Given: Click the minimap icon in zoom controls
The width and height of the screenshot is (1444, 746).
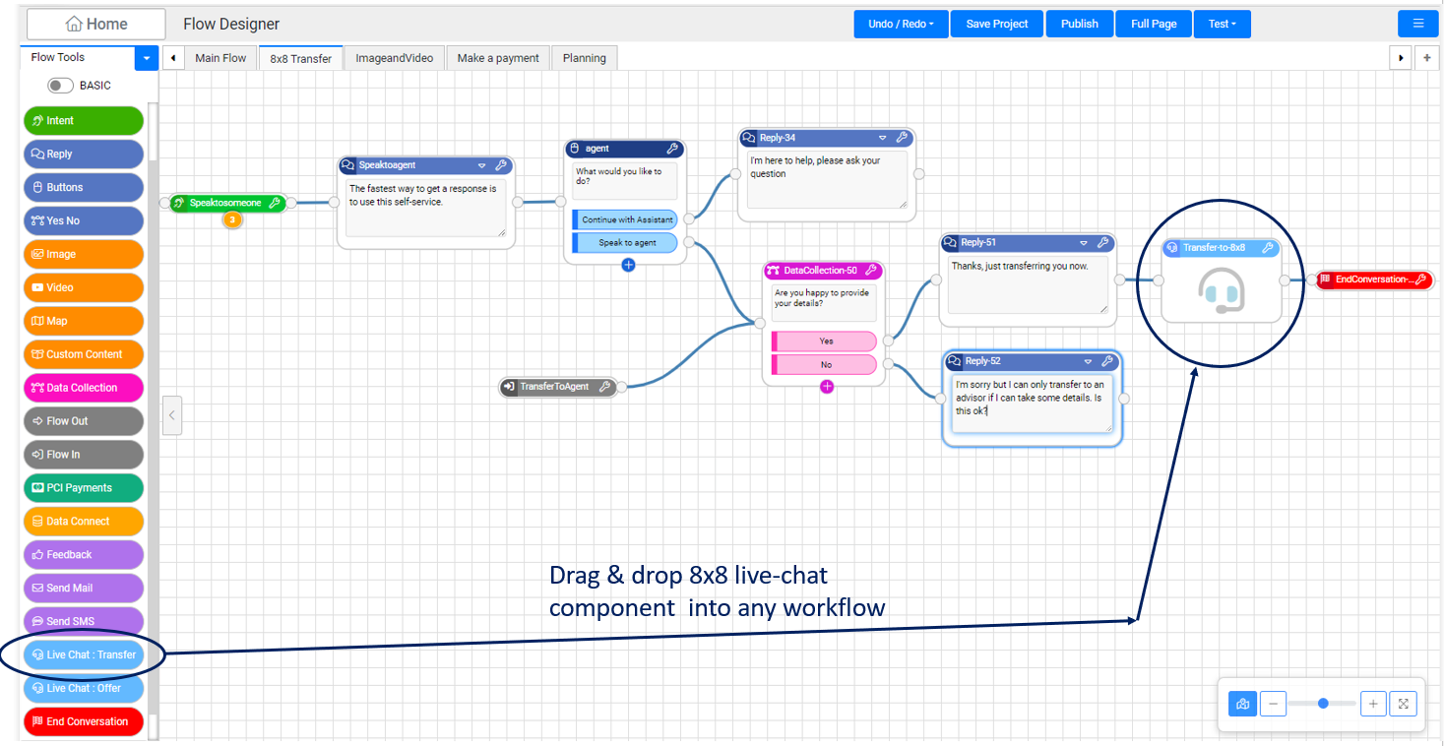Looking at the screenshot, I should [1242, 703].
